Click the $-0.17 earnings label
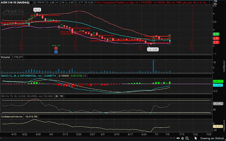Image resolution: width=226 pixels, height=141 pixels. [56, 45]
